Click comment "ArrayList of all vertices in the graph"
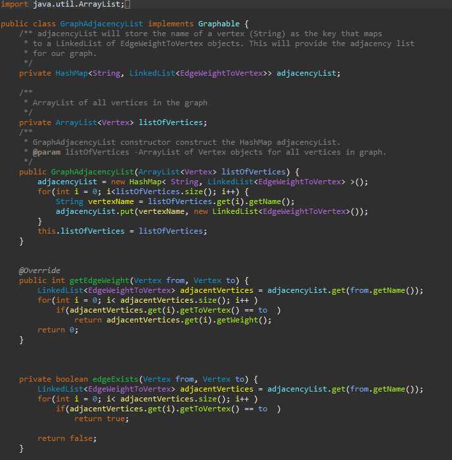 pos(120,103)
